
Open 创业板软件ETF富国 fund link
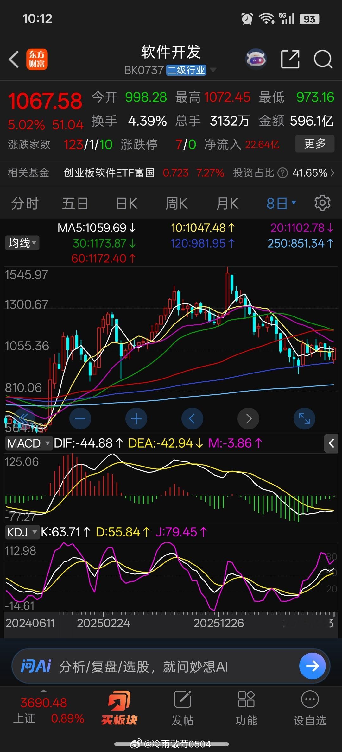click(x=109, y=173)
